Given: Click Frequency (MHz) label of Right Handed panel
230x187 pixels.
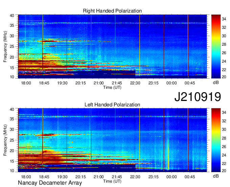Looking at the screenshot, I should [x=5, y=47].
